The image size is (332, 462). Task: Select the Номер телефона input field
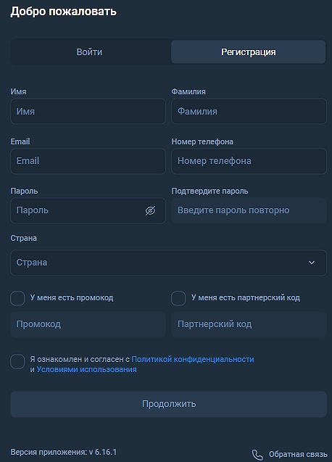[x=249, y=161]
